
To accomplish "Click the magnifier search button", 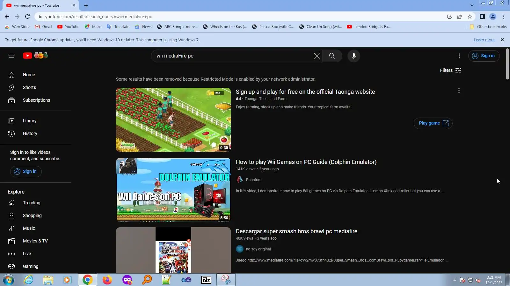I will [x=332, y=56].
